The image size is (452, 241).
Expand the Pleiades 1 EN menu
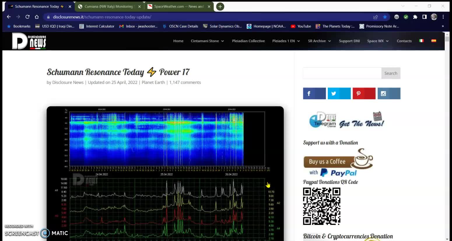pyautogui.click(x=286, y=41)
